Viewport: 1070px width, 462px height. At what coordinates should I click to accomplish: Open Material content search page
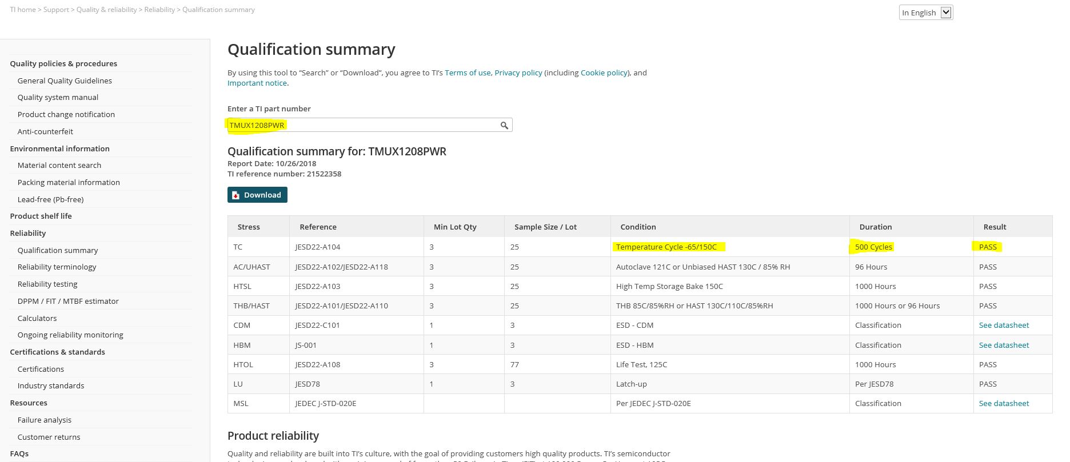point(59,165)
